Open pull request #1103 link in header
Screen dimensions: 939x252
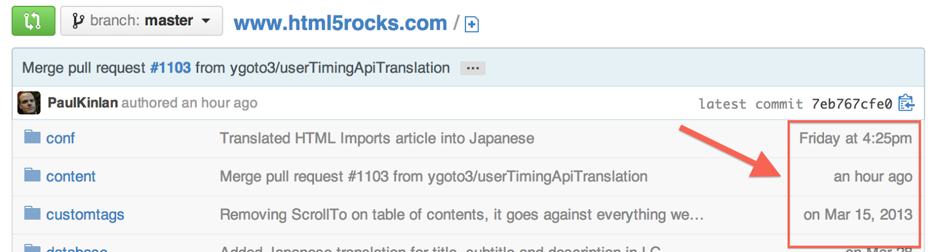[170, 68]
